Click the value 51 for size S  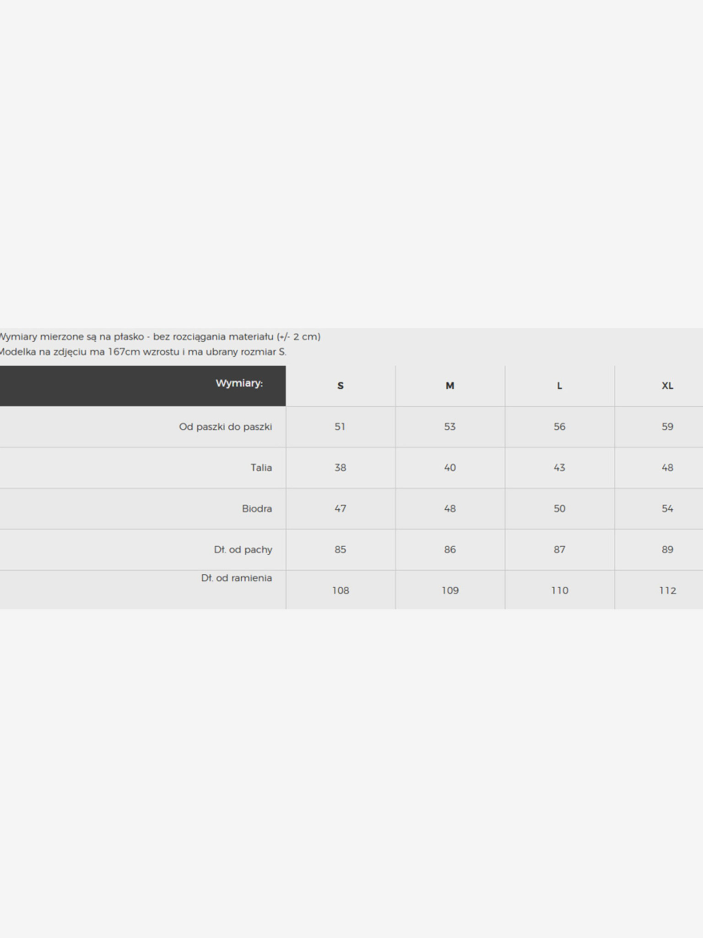(340, 427)
